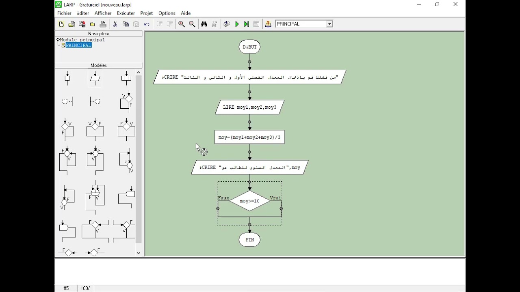Screen dimensions: 520x292
Task: Select the parallelogram input/output template
Action: click(x=95, y=78)
